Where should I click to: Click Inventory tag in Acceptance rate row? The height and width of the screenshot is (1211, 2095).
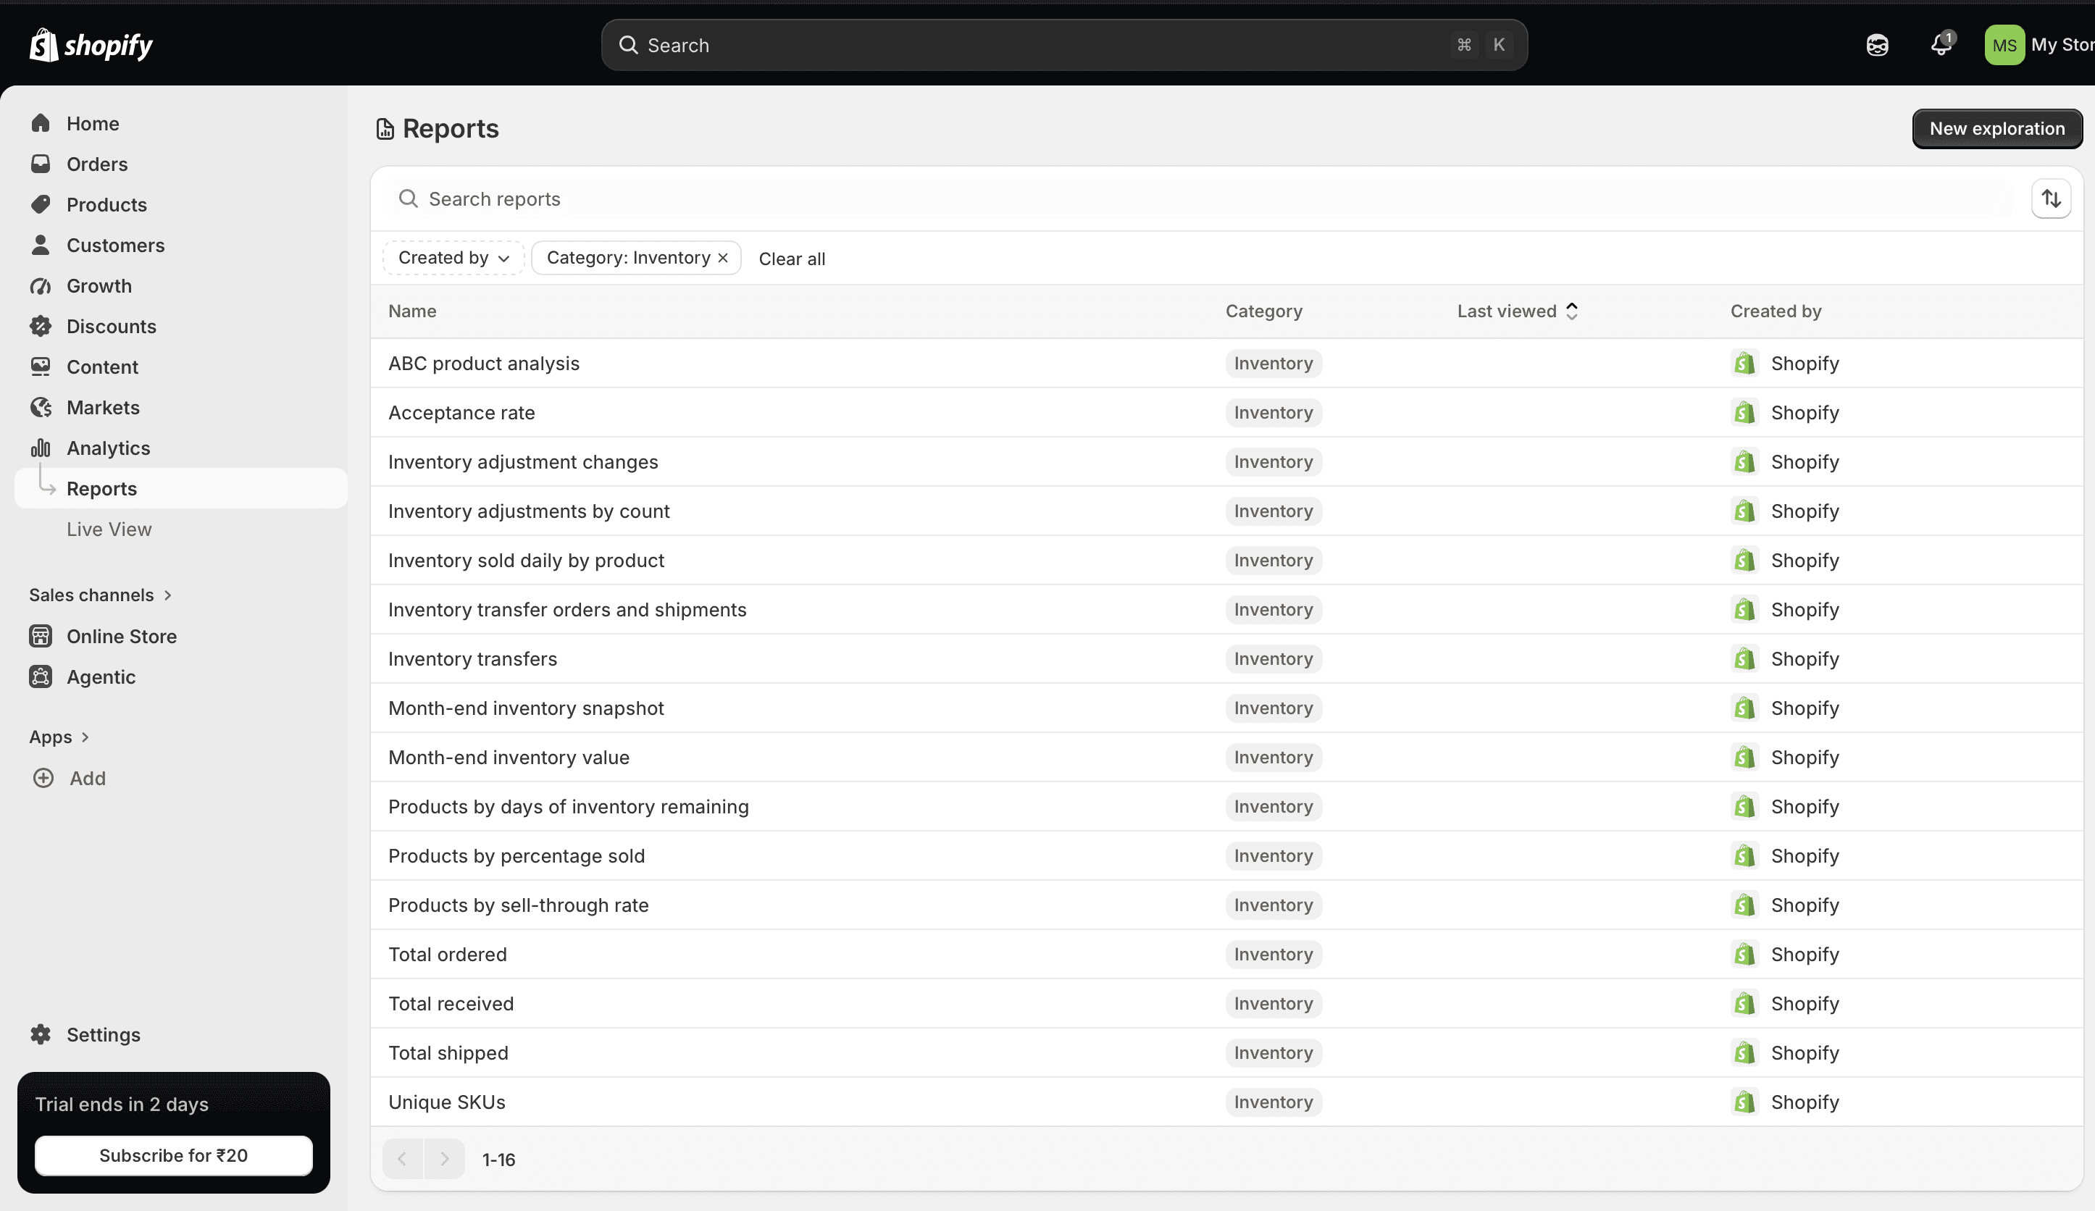point(1273,413)
